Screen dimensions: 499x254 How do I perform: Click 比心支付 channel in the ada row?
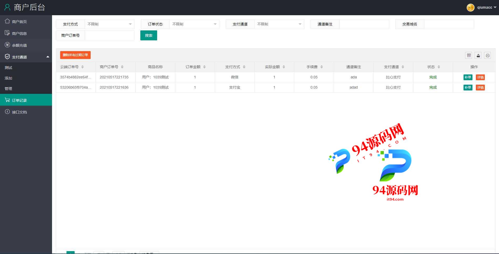393,77
